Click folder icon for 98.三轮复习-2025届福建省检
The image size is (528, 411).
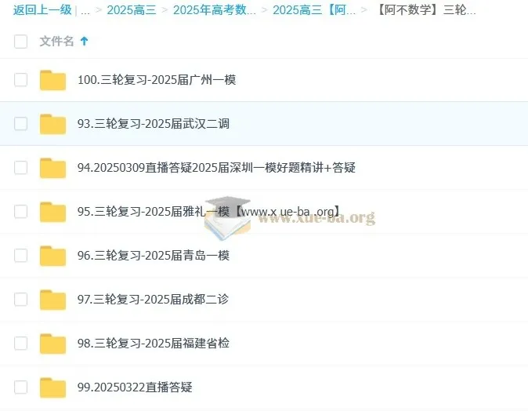[x=52, y=344]
